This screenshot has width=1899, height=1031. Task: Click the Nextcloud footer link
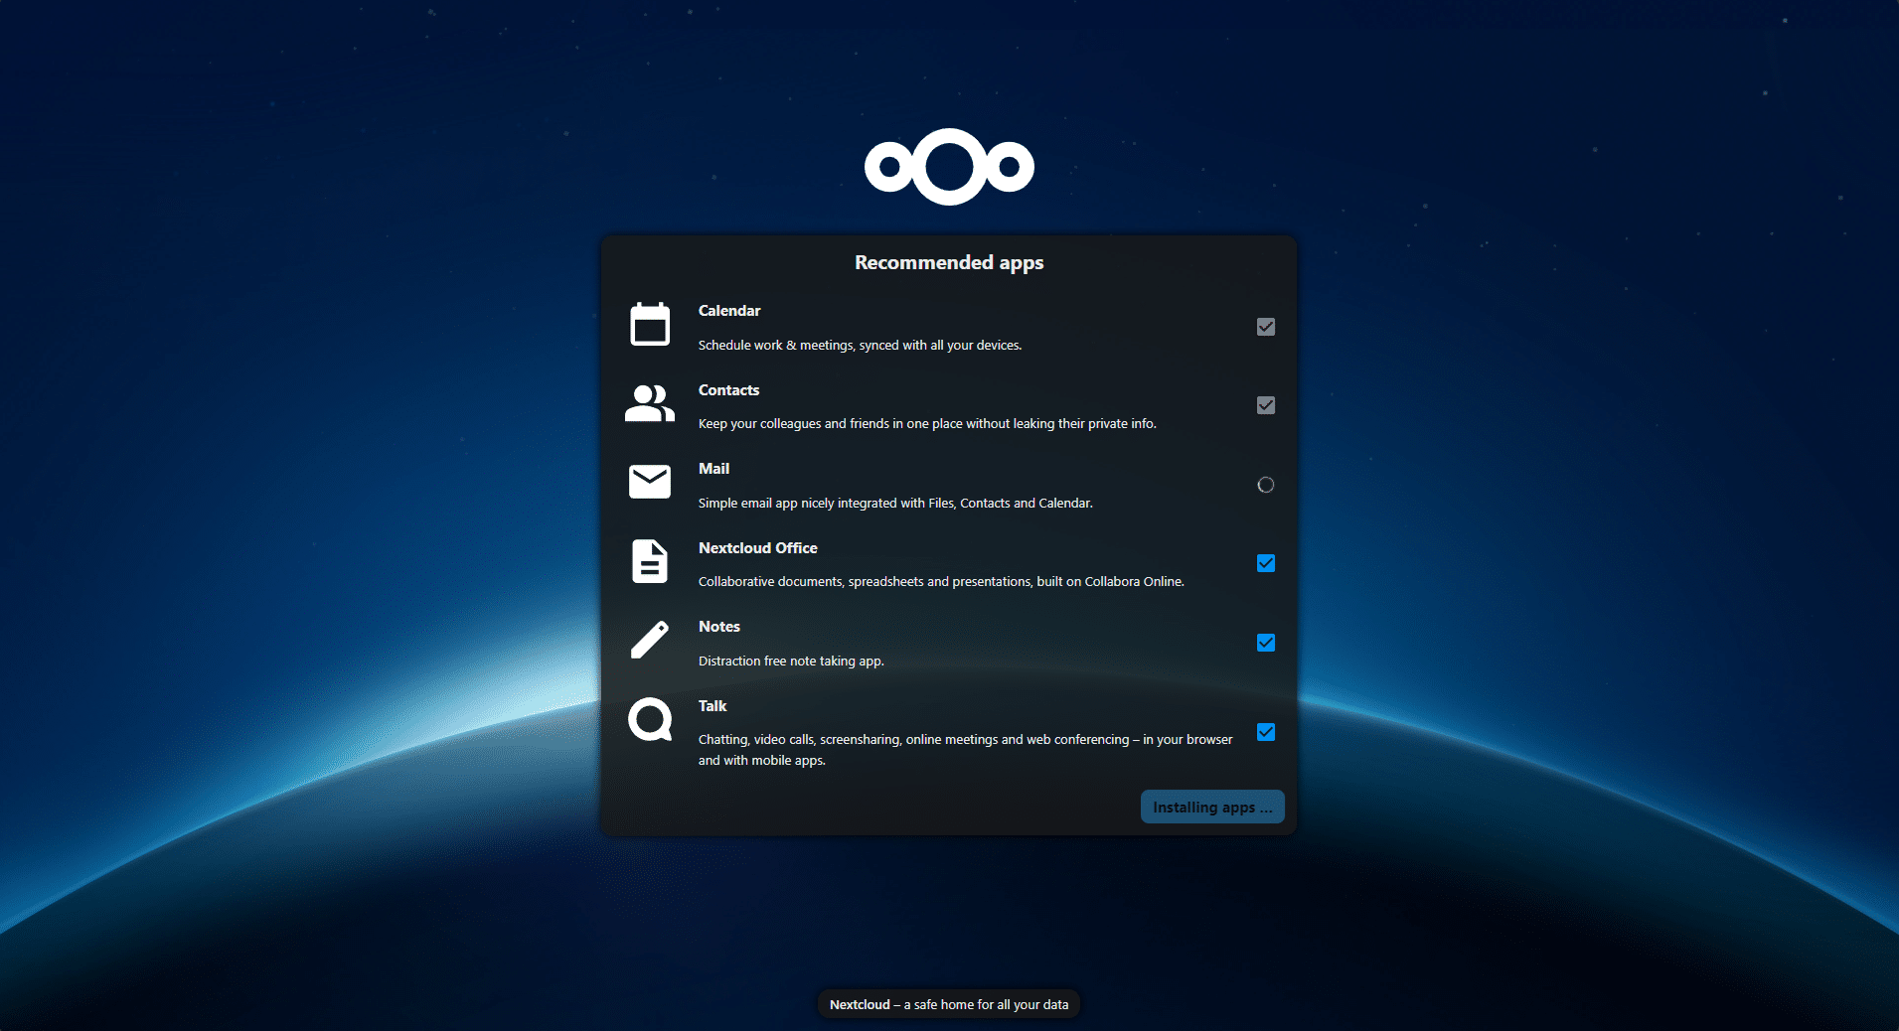click(x=860, y=1004)
